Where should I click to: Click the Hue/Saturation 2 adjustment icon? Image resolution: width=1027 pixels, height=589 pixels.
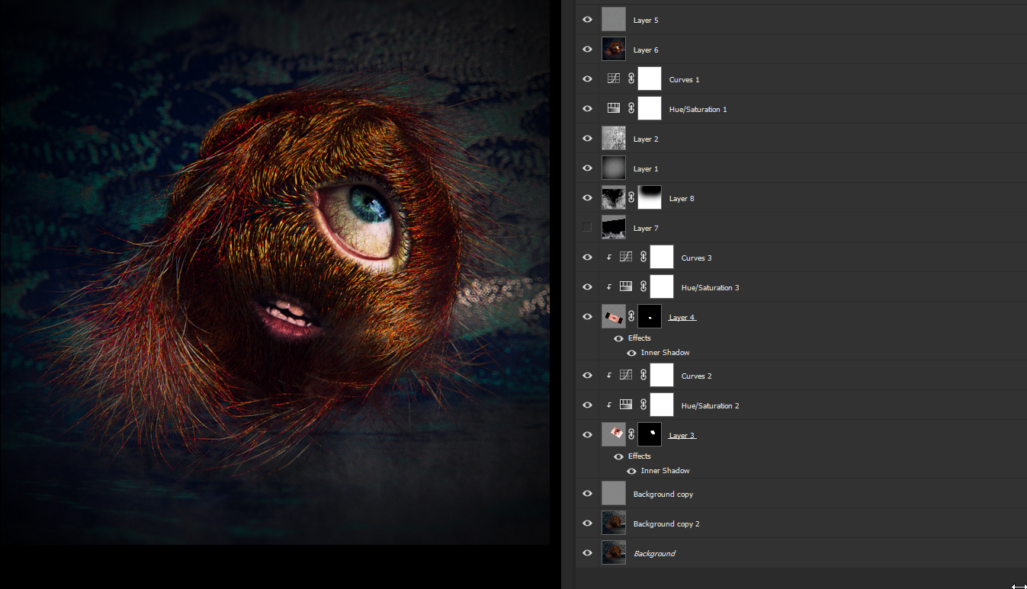tap(625, 405)
